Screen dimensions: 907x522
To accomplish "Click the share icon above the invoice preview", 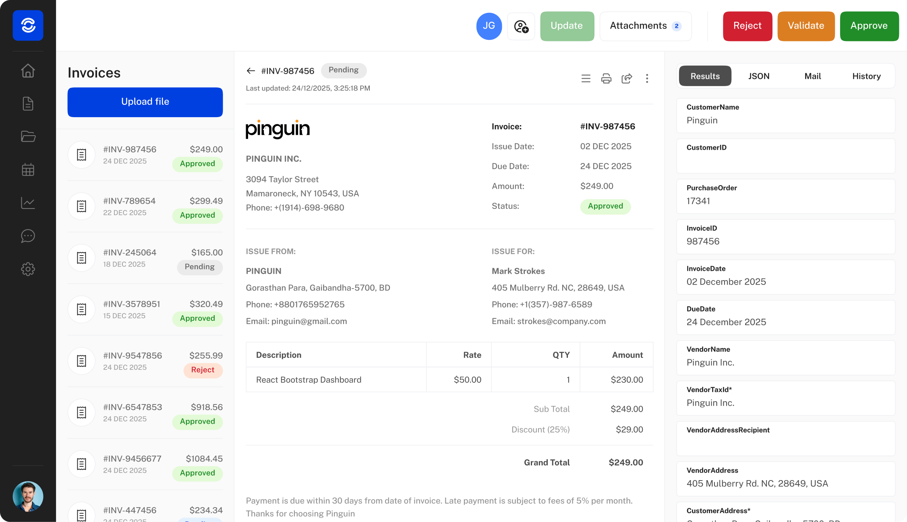I will pyautogui.click(x=627, y=78).
